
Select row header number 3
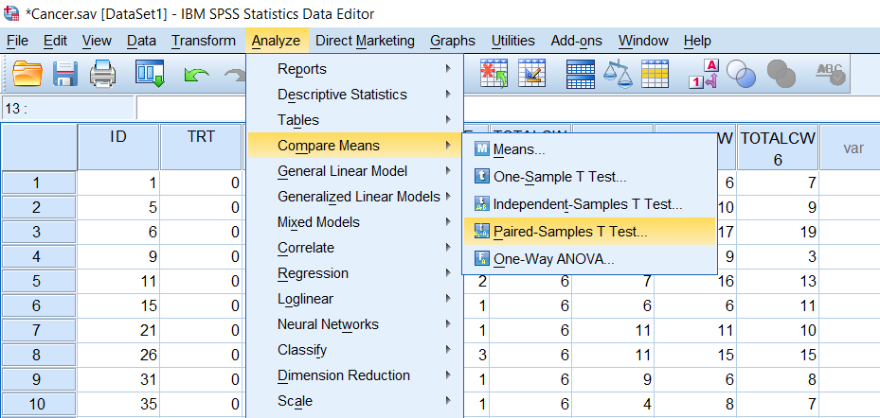pos(37,234)
